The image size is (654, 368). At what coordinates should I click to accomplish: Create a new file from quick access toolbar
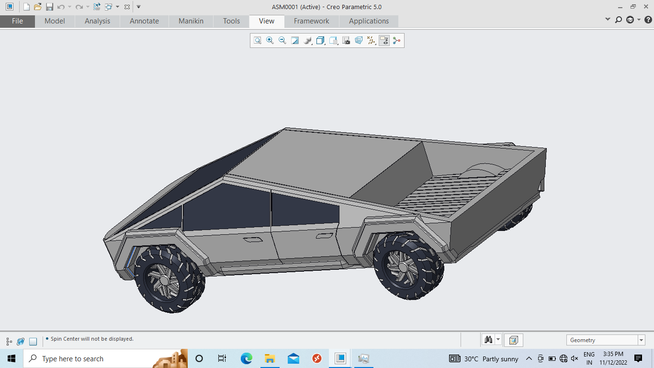coord(26,7)
